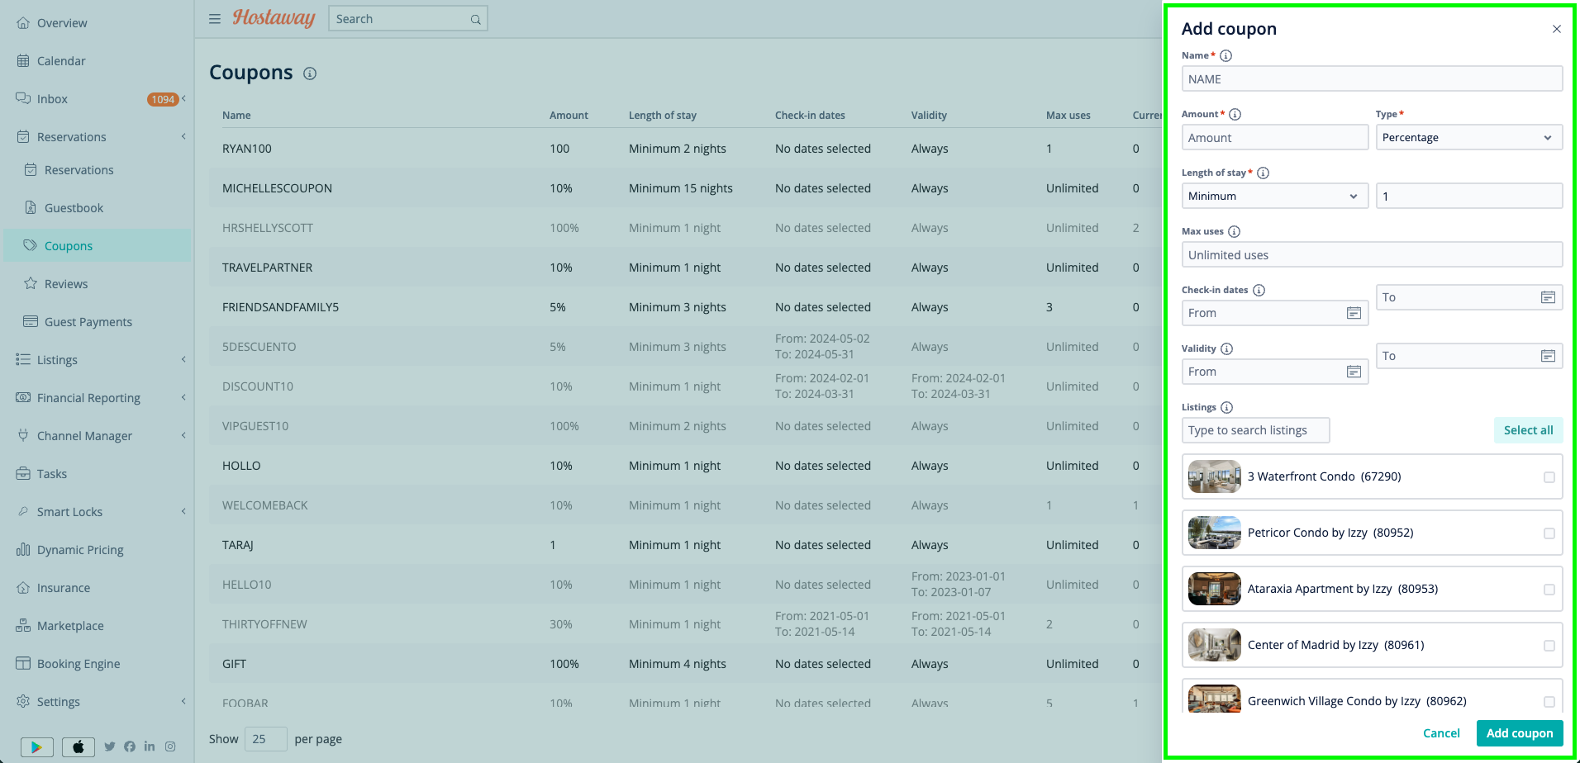Click Cancel in the Add coupon panel
1580x763 pixels.
pyautogui.click(x=1441, y=733)
